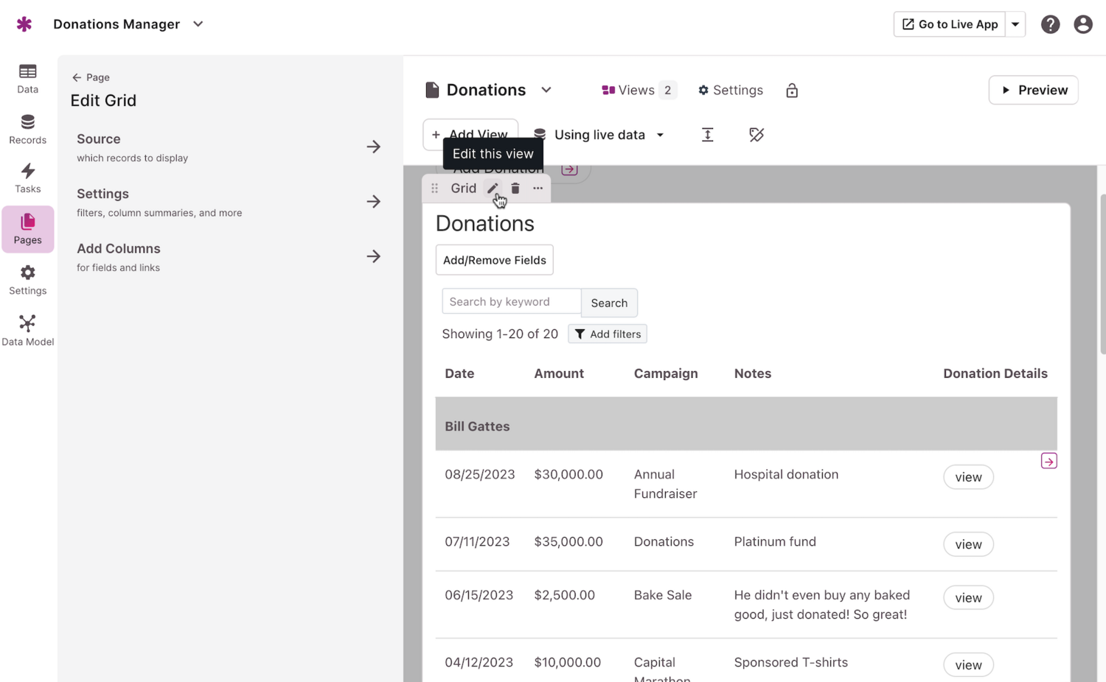Click the Search by keyword field
The height and width of the screenshot is (682, 1106).
click(x=511, y=302)
